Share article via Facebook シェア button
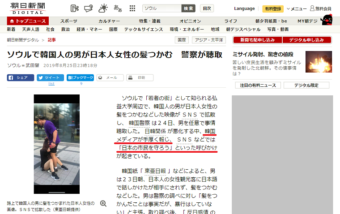The height and width of the screenshot is (214, 340). pyautogui.click(x=20, y=77)
